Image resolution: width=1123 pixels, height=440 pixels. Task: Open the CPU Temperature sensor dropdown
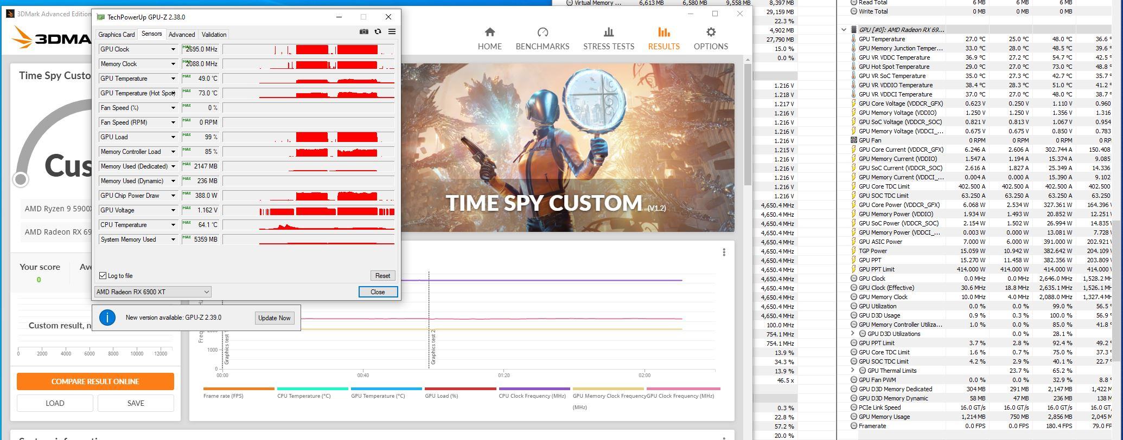(x=173, y=225)
